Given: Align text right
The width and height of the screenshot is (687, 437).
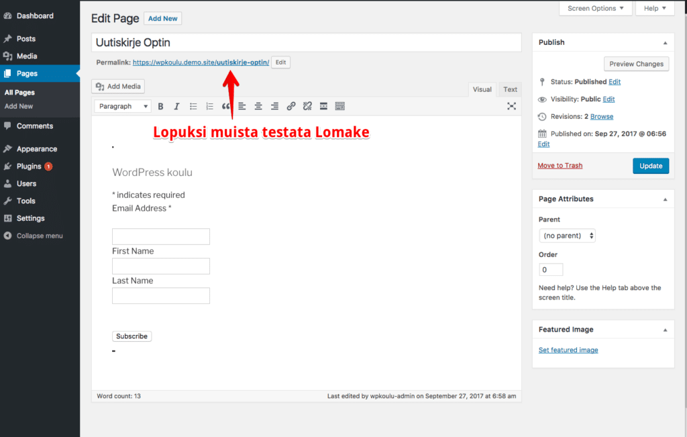Looking at the screenshot, I should pyautogui.click(x=274, y=106).
